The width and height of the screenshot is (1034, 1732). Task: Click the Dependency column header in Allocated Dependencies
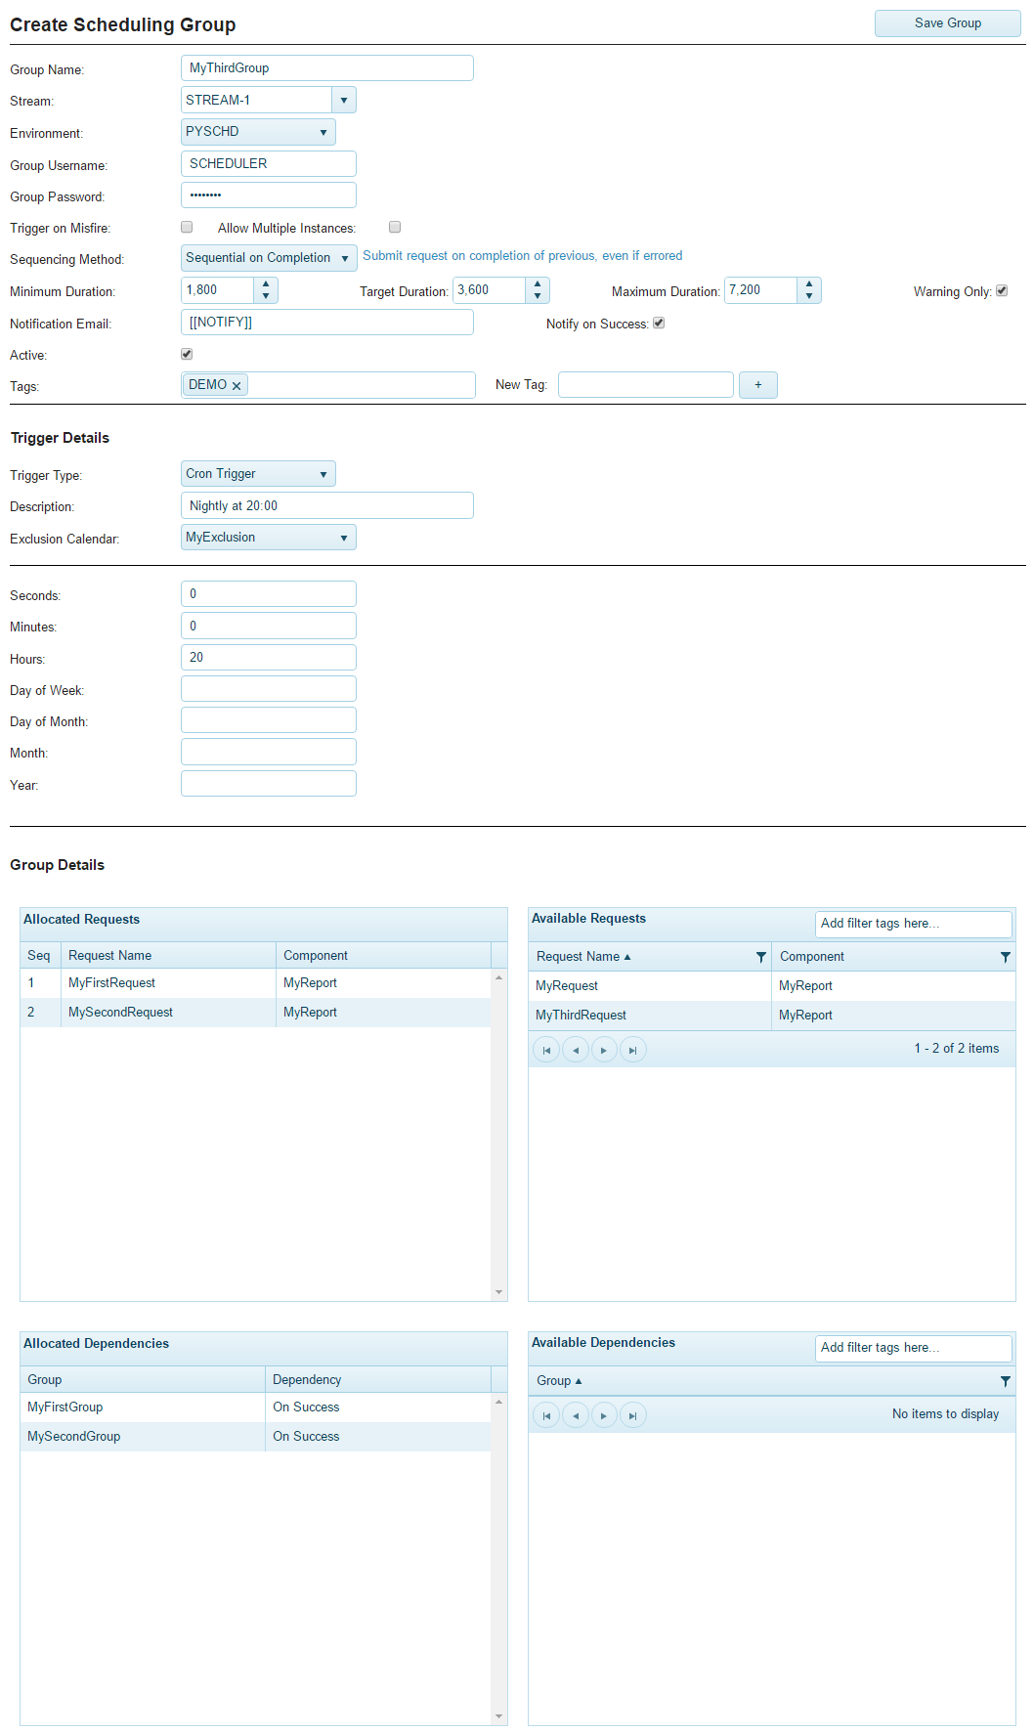point(307,1380)
